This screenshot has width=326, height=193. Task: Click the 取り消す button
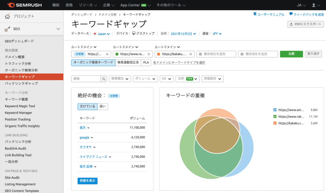coord(313,54)
